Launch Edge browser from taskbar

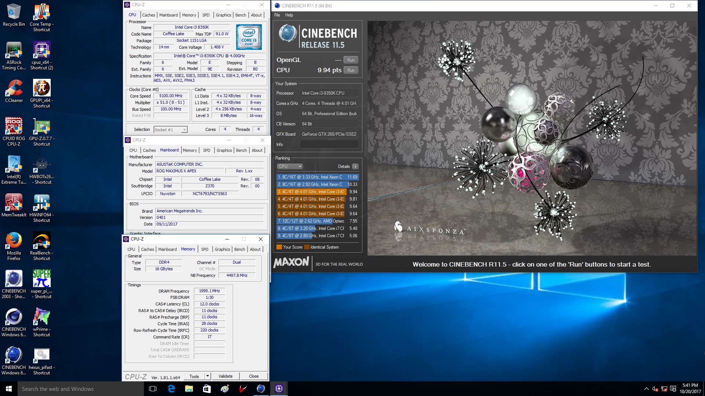pos(171,389)
